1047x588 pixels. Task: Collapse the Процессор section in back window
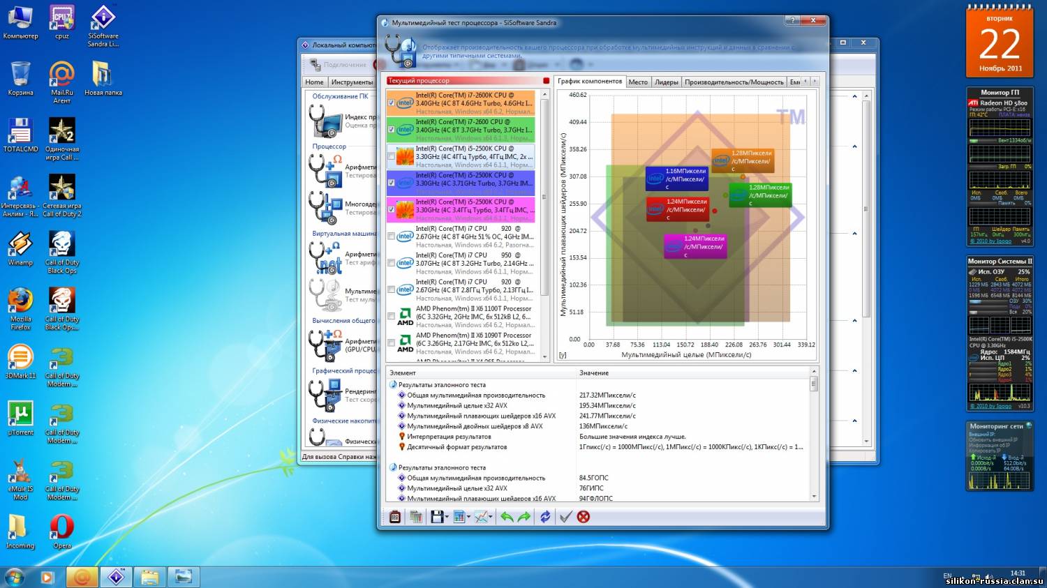click(855, 146)
